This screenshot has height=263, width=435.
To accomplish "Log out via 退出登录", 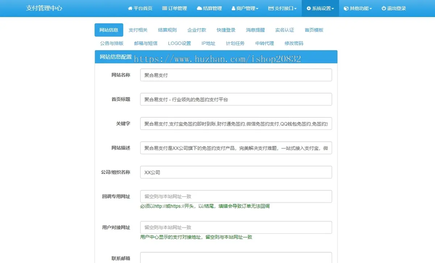I will [394, 8].
